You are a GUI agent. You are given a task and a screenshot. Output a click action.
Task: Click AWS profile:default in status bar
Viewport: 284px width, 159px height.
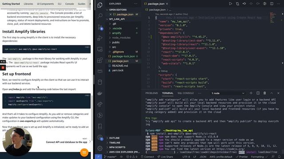coord(221,157)
